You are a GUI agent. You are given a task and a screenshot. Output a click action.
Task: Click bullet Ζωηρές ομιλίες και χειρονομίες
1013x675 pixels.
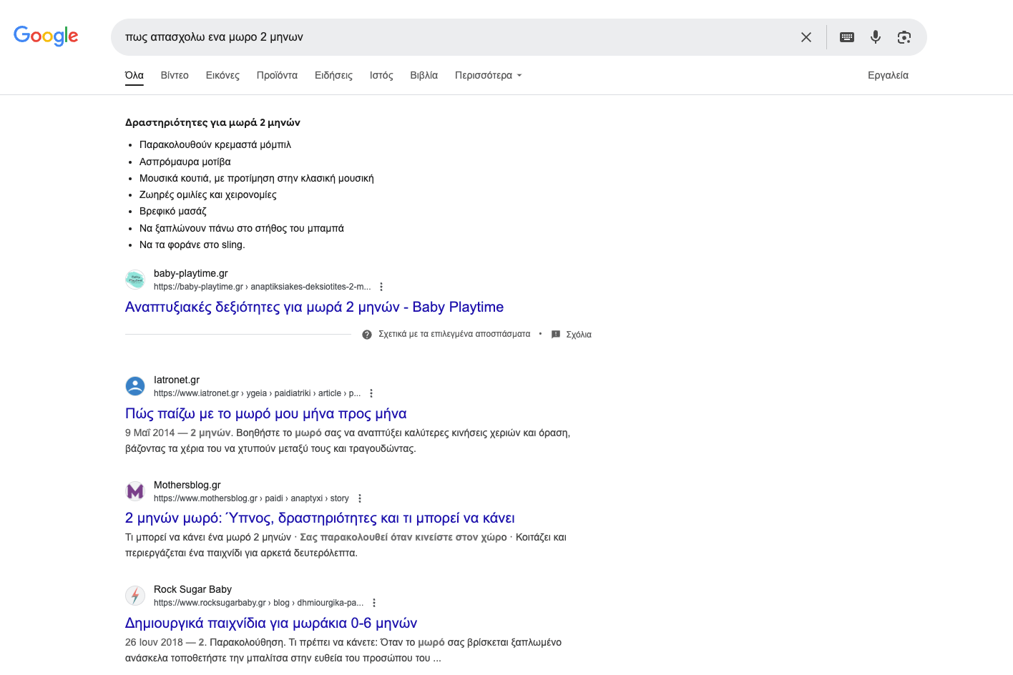click(208, 194)
